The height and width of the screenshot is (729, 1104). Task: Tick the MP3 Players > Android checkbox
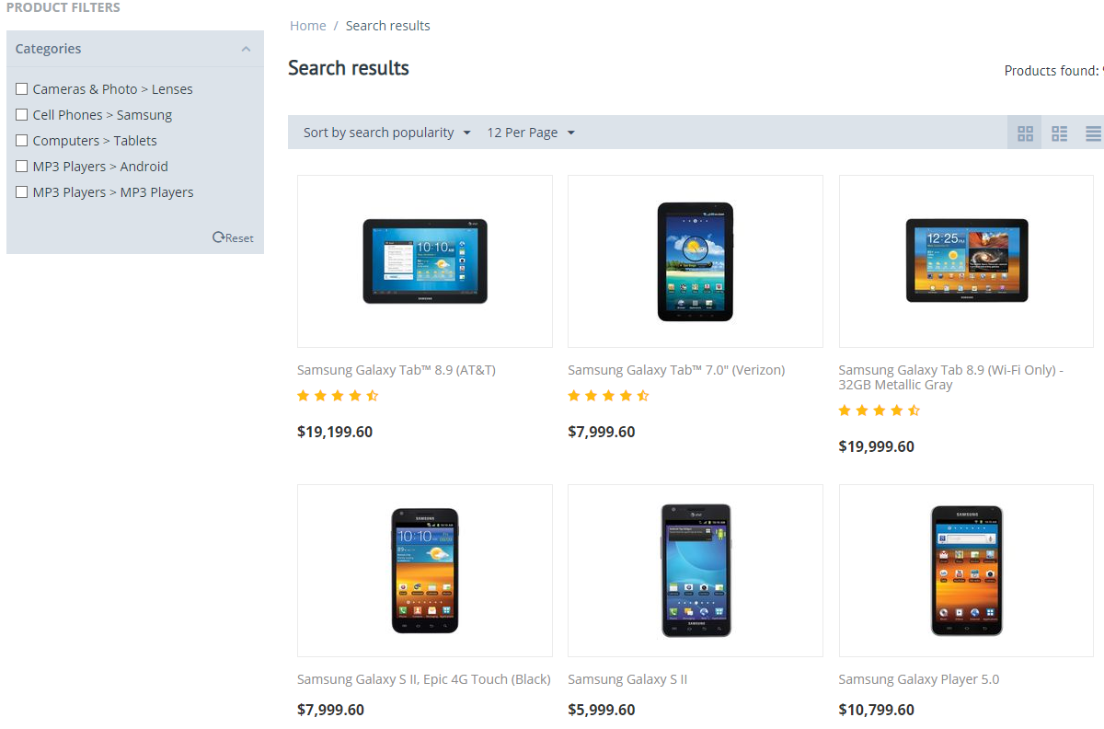[x=22, y=167]
